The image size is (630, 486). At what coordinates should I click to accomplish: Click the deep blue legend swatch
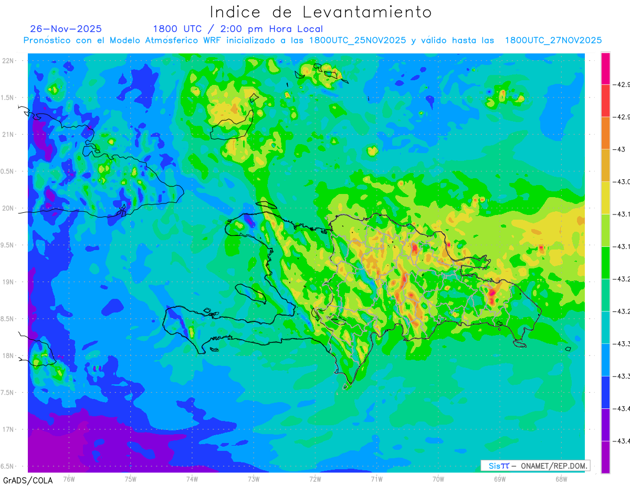click(605, 392)
